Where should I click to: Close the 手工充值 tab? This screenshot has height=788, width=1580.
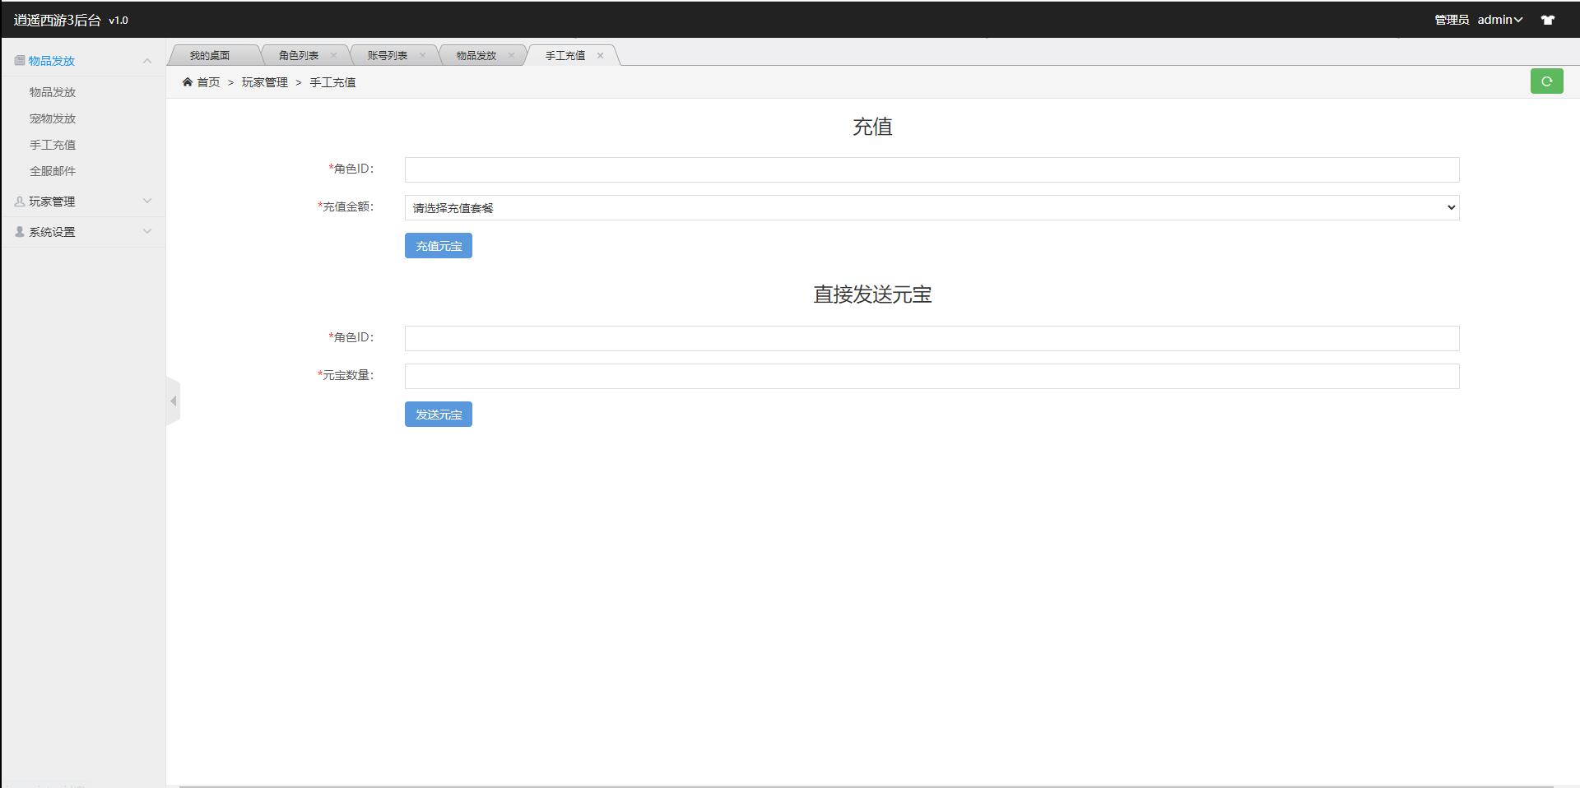pos(600,56)
